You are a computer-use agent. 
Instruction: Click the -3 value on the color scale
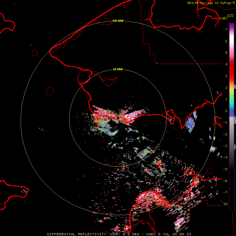pyautogui.click(x=225, y=146)
